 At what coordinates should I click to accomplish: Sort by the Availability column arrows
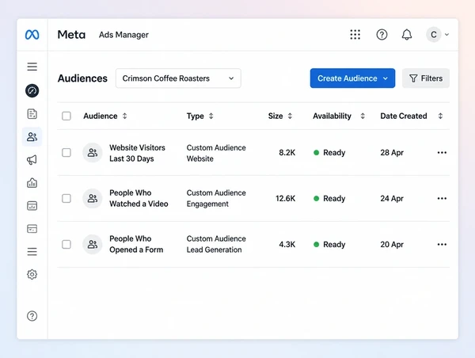[363, 116]
